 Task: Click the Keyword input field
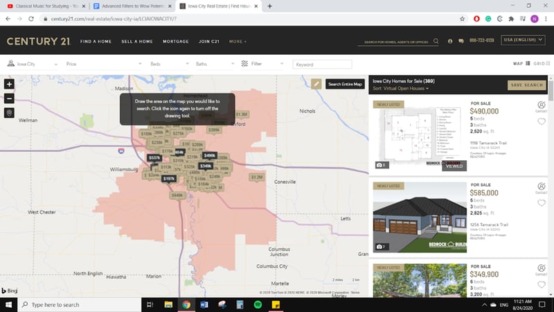(x=322, y=64)
